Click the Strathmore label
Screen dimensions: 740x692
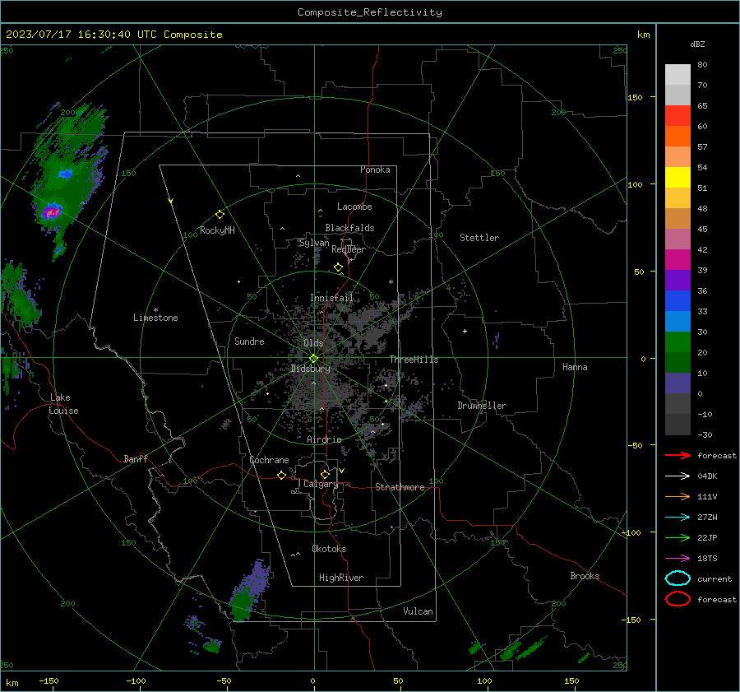click(x=400, y=487)
